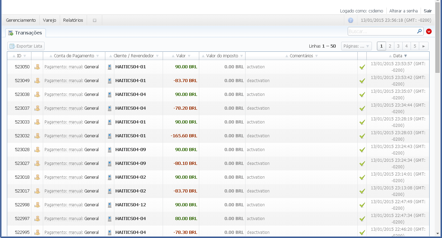Click coins icon for transaction 523050
This screenshot has height=238, width=442.
click(x=37, y=67)
